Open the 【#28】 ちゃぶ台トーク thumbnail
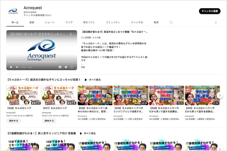Viewport: 227px width, 151px height. tap(24, 95)
